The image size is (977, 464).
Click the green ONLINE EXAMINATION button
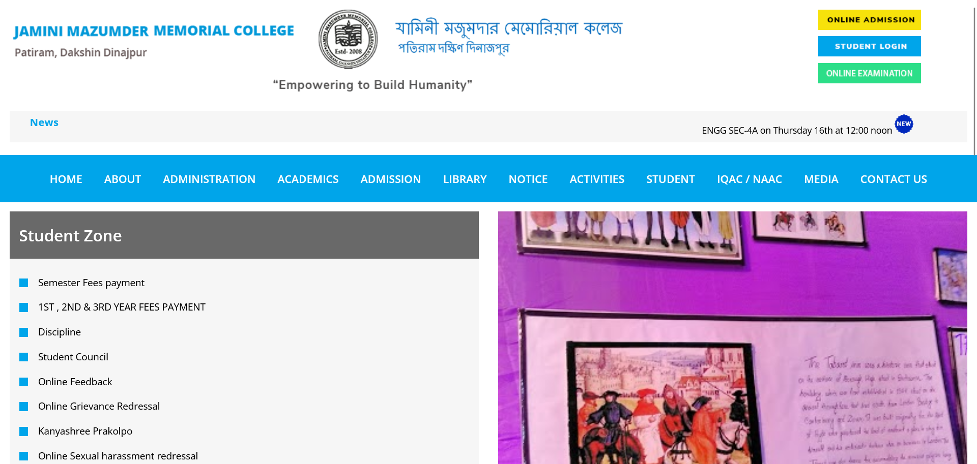tap(869, 73)
